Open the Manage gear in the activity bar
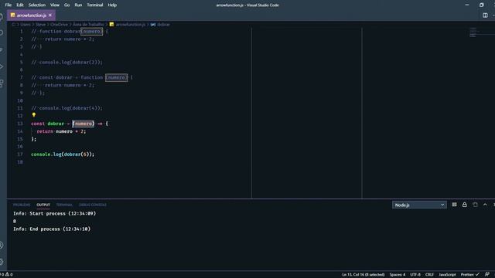The image size is (495, 278). 2,262
